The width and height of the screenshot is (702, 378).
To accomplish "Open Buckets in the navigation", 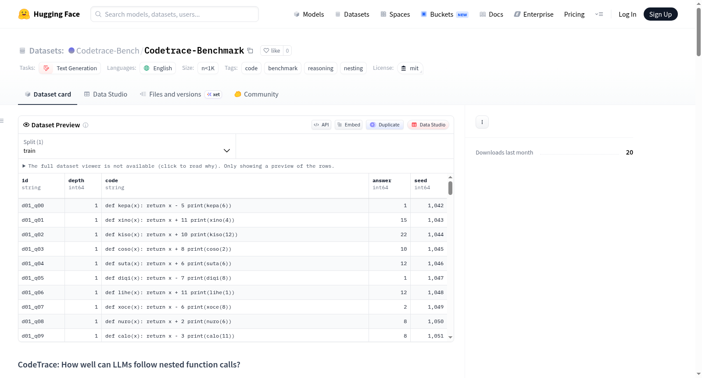I will (444, 14).
